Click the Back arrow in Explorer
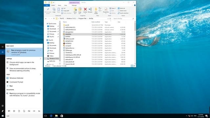Screen dimensions: 210x118 (x=46, y=19)
